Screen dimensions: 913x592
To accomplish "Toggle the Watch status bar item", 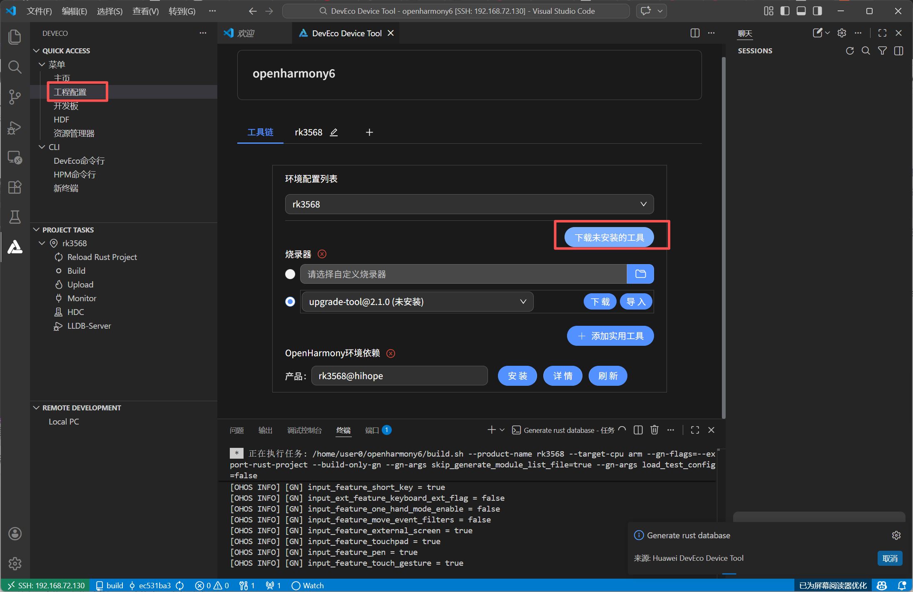I will [x=308, y=585].
